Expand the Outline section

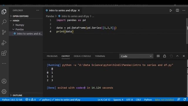(x=26, y=95)
